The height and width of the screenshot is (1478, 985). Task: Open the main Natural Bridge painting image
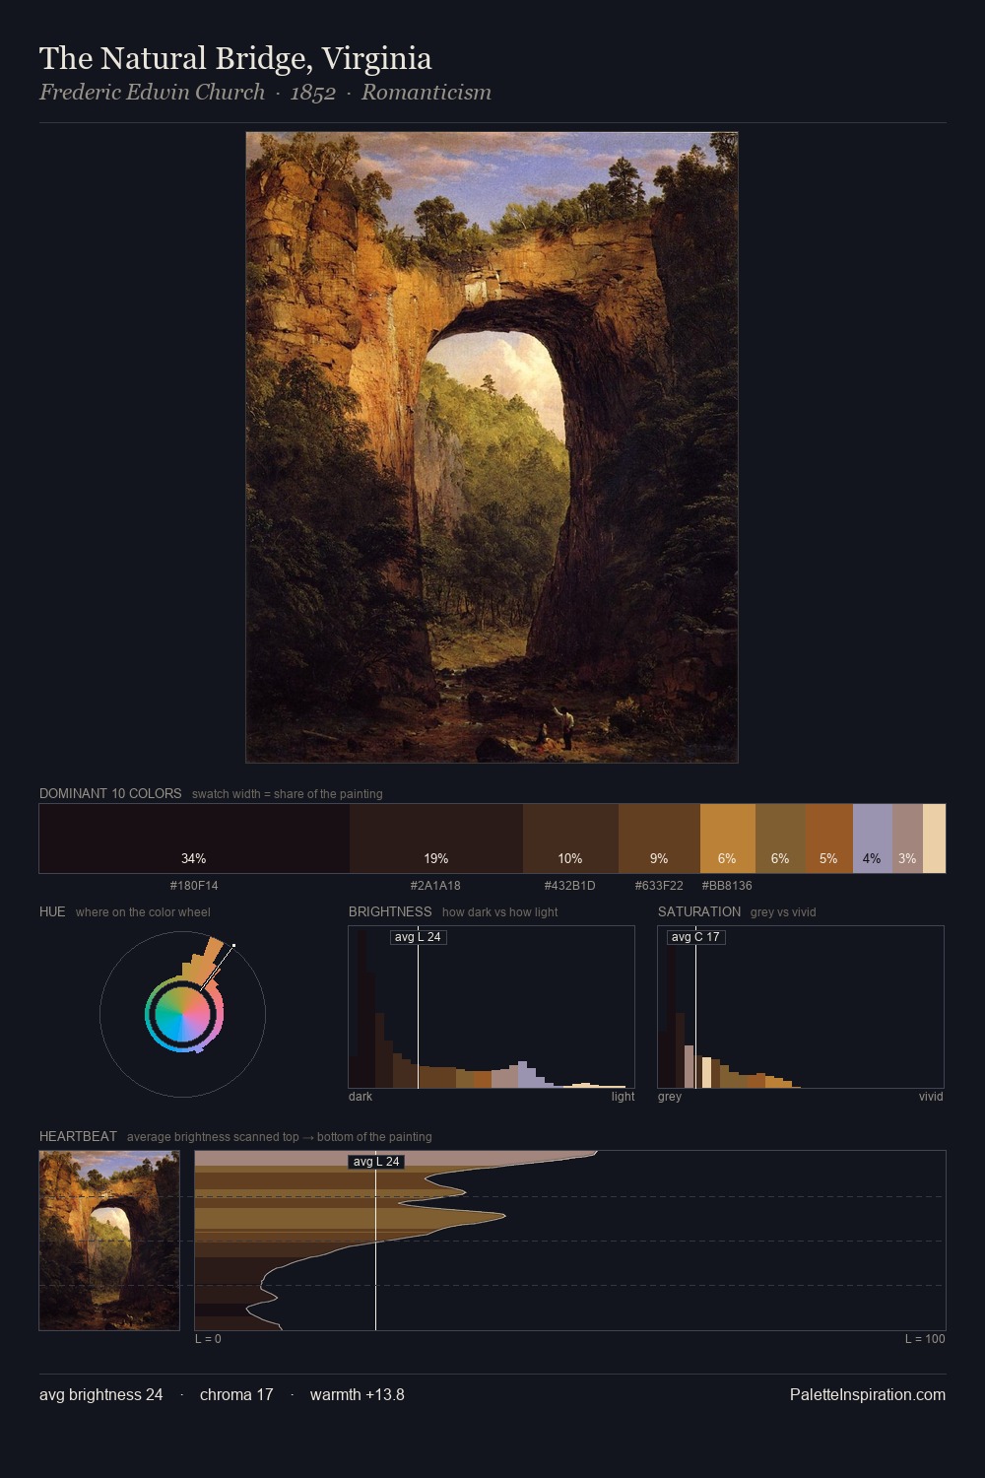coord(492,447)
